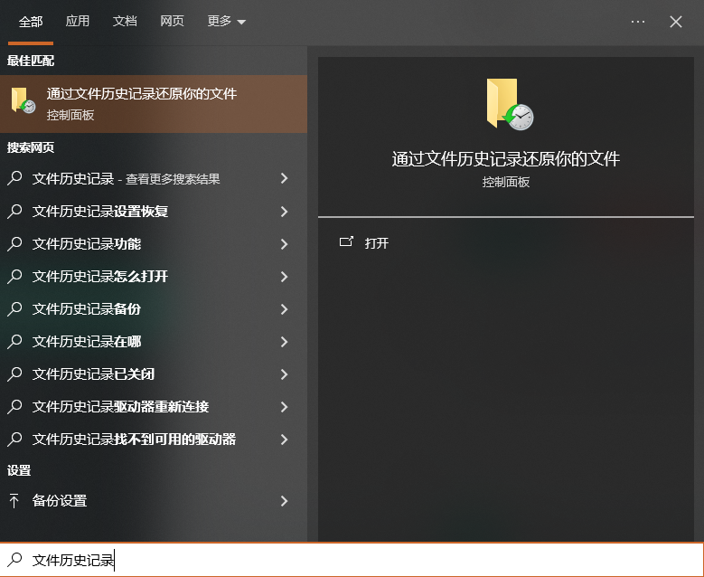This screenshot has width=704, height=577.
Task: Expand arrow for 备份设置
Action: pos(284,501)
